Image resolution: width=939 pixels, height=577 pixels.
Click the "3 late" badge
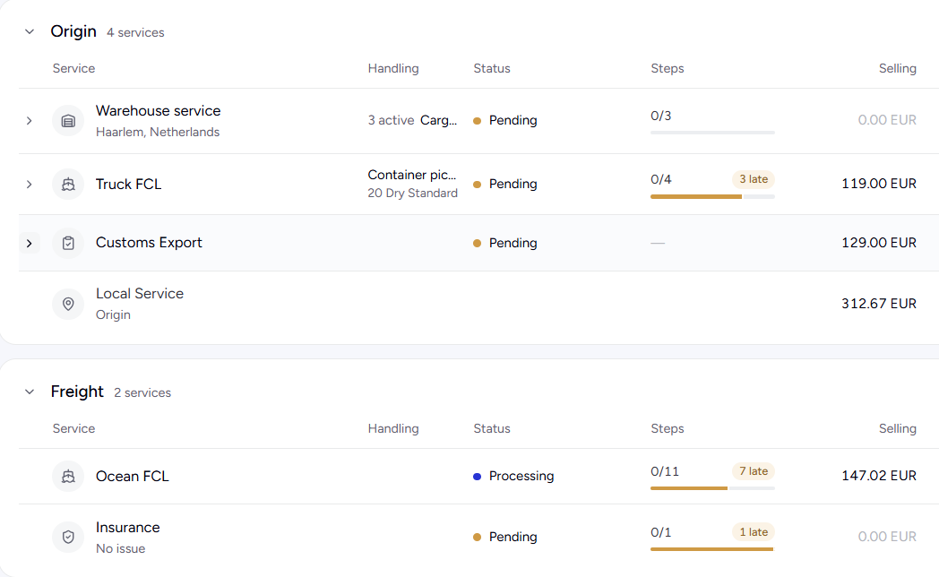click(x=754, y=179)
